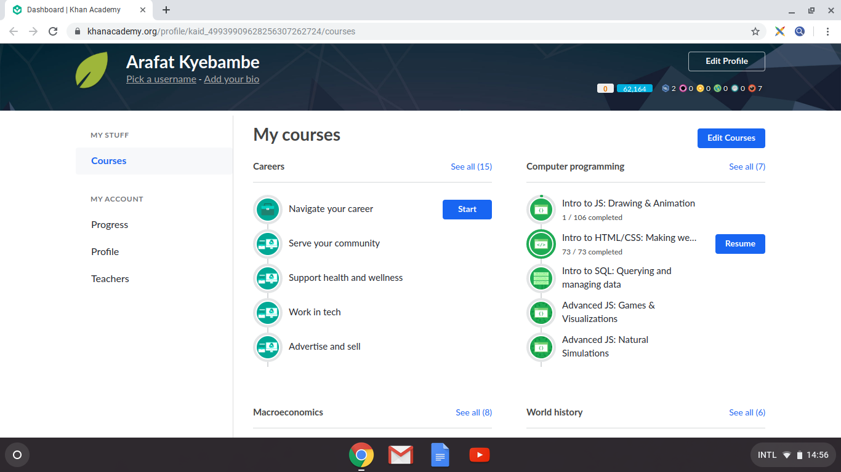This screenshot has height=472, width=841.
Task: Click the Edit Profile button
Action: pyautogui.click(x=726, y=61)
